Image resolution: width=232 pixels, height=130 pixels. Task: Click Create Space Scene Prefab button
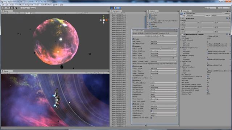(x=155, y=36)
